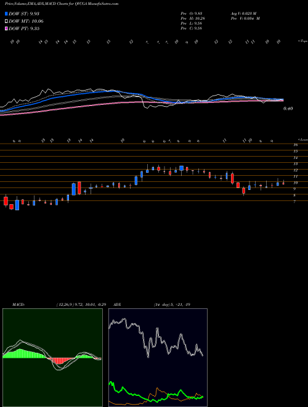Image resolution: width=308 pixels, height=407 pixels.
Task: Click the price axis label 16
Action: point(295,145)
